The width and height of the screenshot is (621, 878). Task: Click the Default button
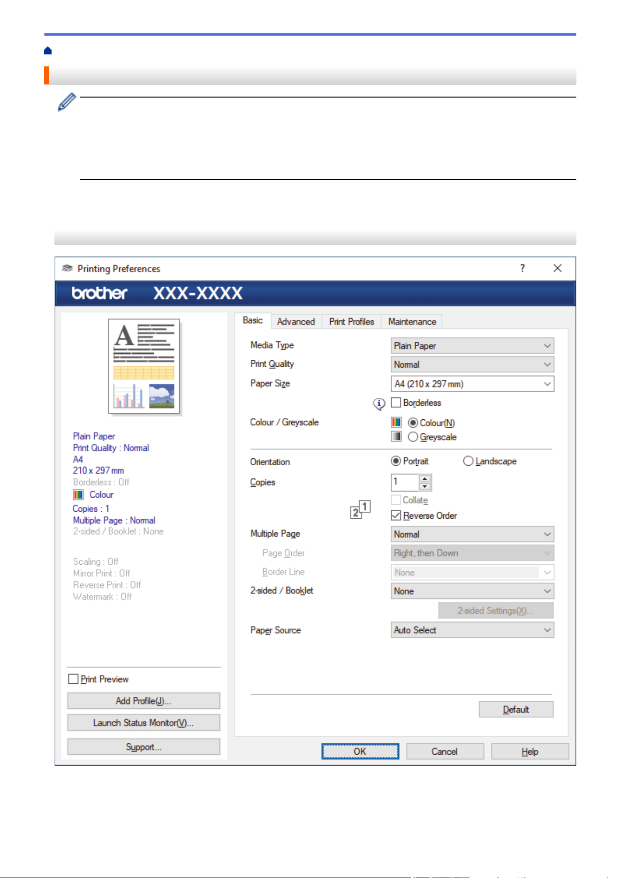point(516,709)
